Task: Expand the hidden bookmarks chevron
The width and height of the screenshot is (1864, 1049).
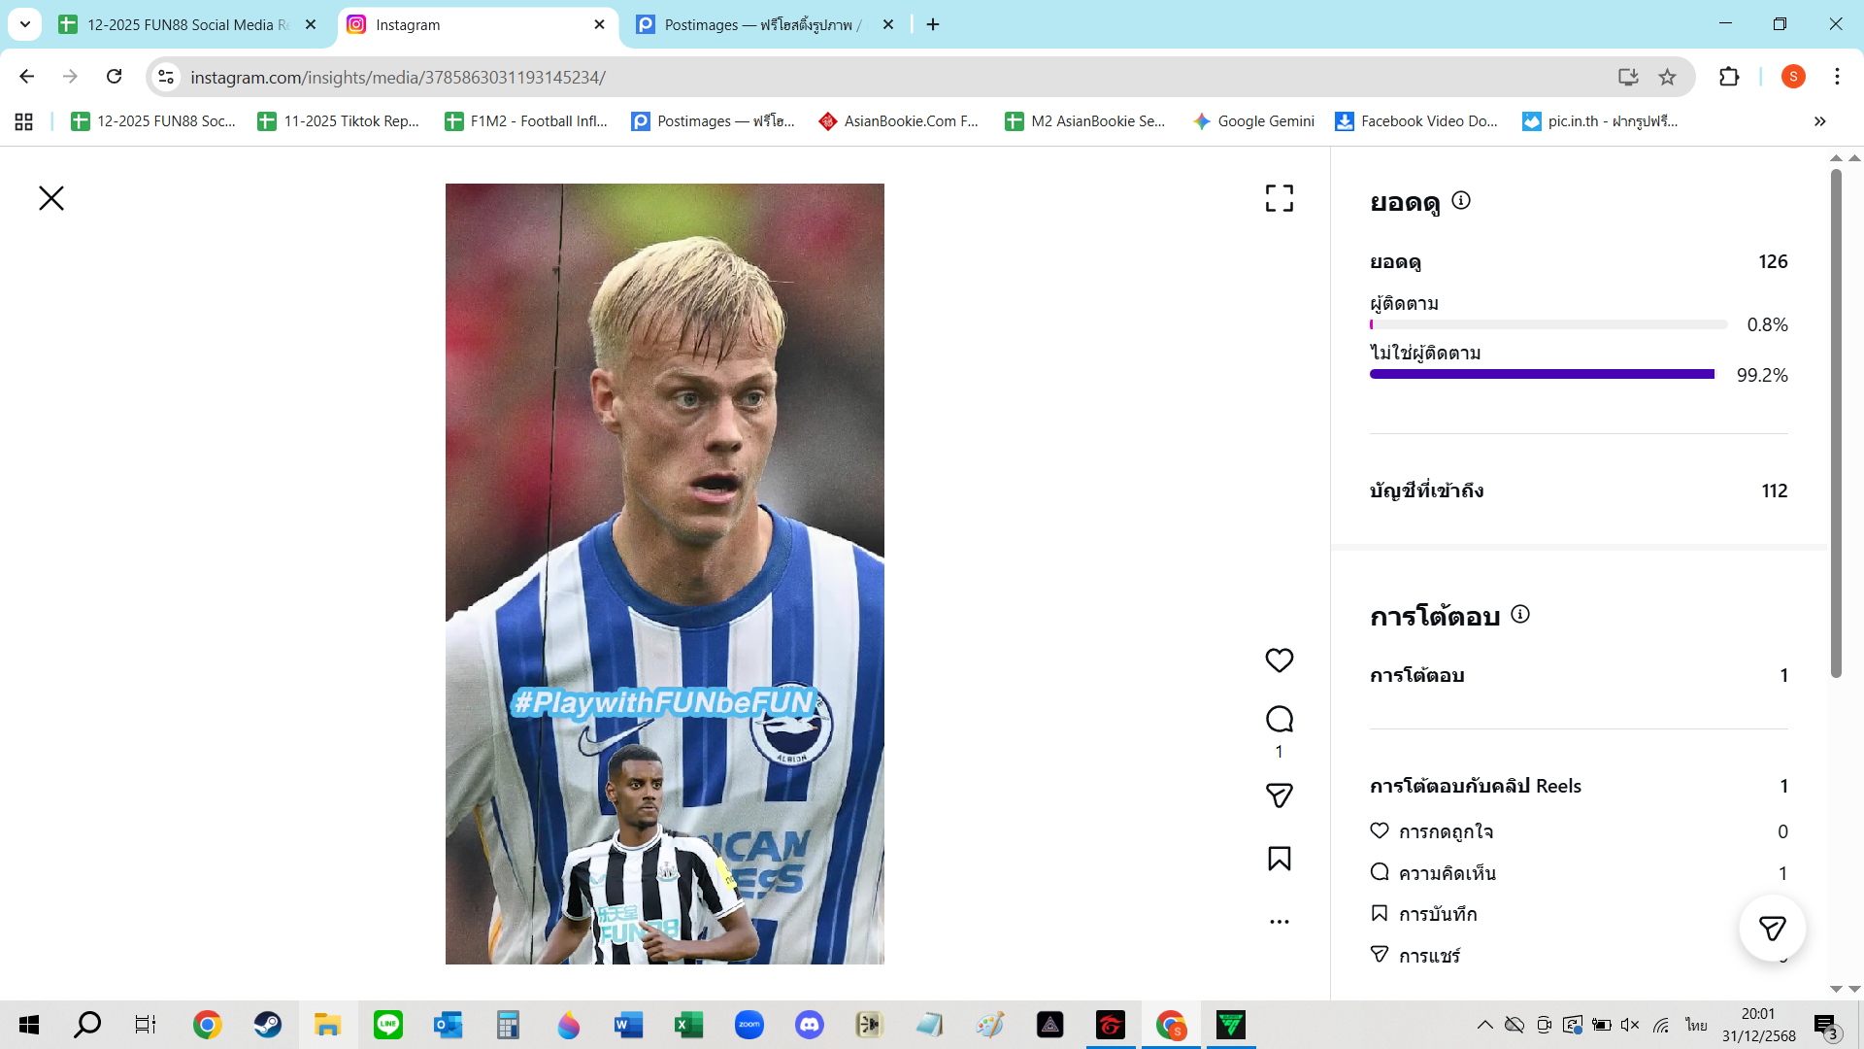Action: [1819, 121]
